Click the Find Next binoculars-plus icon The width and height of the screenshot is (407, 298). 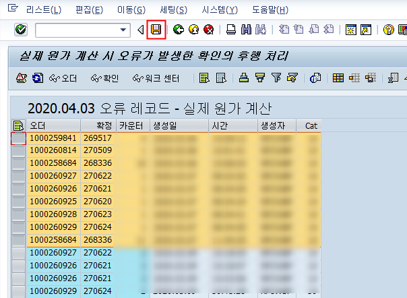click(x=261, y=30)
